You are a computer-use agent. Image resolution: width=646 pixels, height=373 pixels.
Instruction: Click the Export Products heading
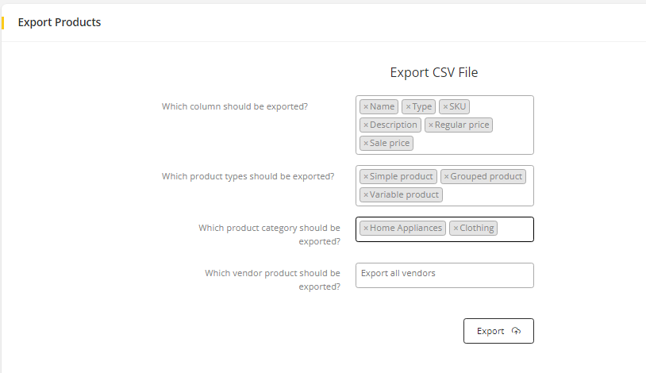[60, 22]
